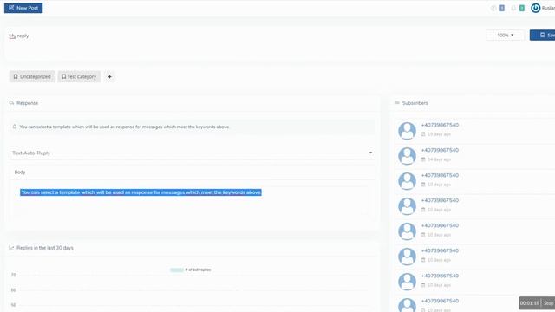Click the Subscribers panel header icon
The image size is (555, 312).
[x=397, y=103]
